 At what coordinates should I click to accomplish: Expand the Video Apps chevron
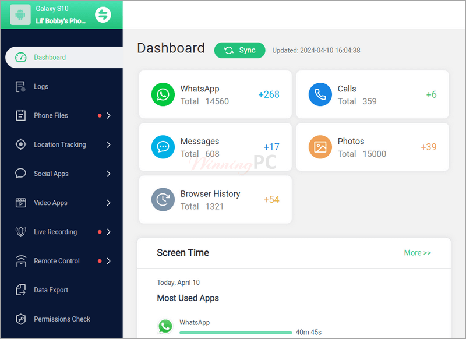pyautogui.click(x=108, y=203)
